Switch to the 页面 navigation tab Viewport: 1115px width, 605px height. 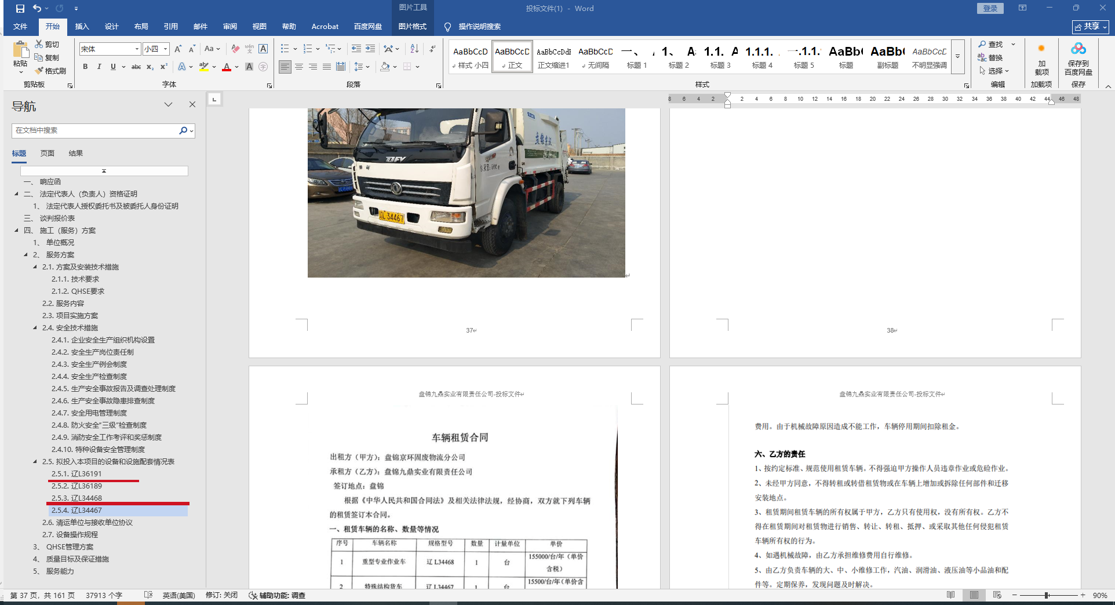(47, 153)
